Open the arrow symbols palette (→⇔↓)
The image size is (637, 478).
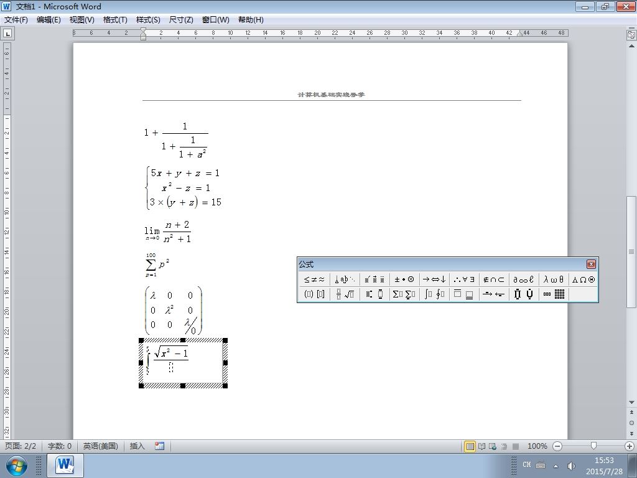434,279
